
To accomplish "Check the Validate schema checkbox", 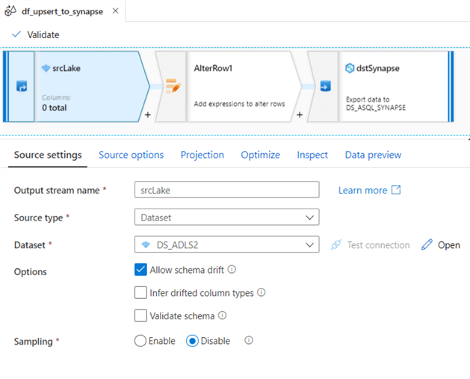I will 140,315.
